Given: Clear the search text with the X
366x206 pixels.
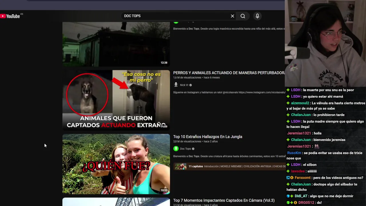Looking at the screenshot, I should click(232, 16).
